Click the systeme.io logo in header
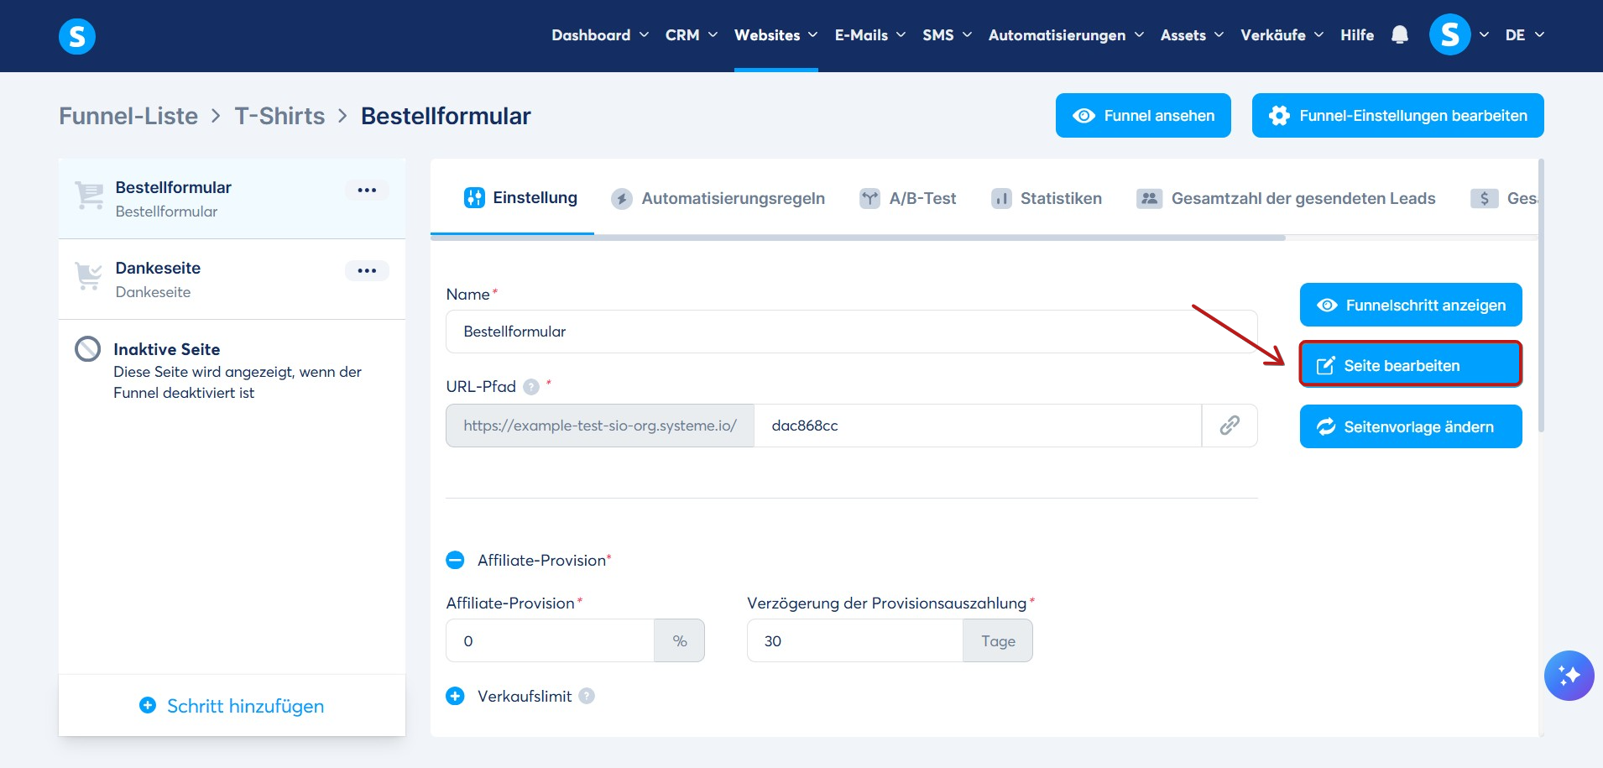 pos(77,36)
